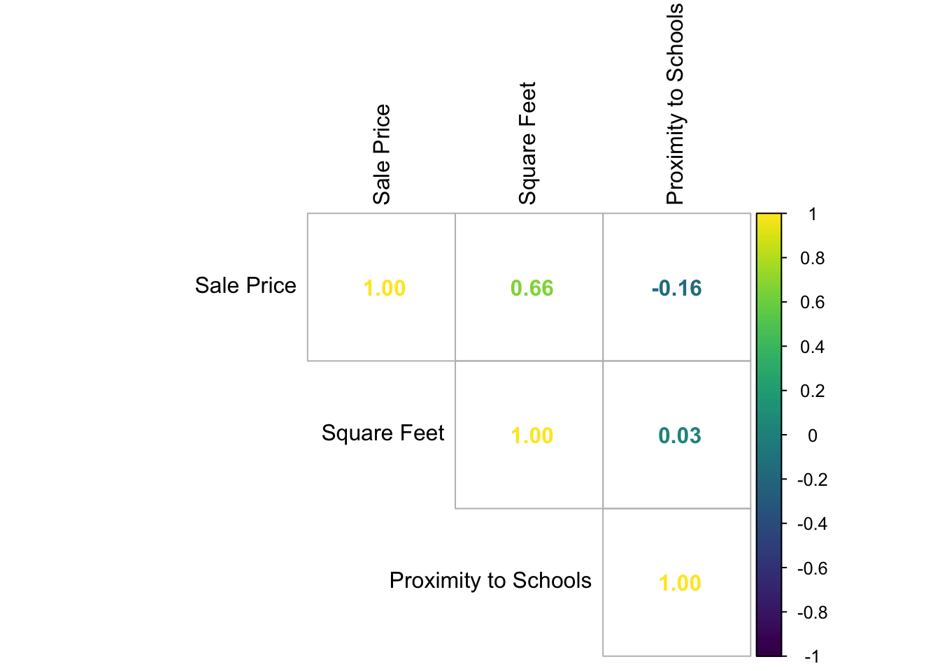Click the 0.8 tick label on the color legend
The height and width of the screenshot is (671, 940).
812,259
